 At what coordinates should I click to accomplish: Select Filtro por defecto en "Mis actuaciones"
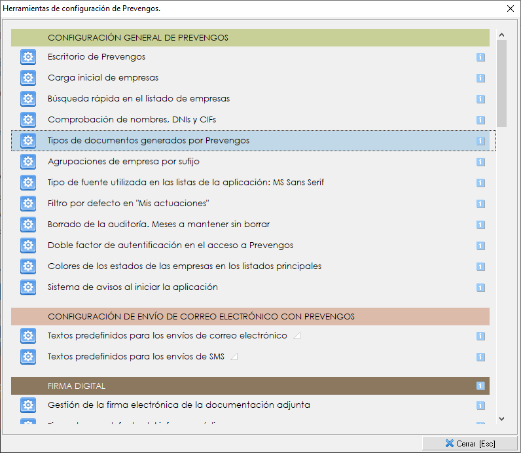[x=128, y=204]
